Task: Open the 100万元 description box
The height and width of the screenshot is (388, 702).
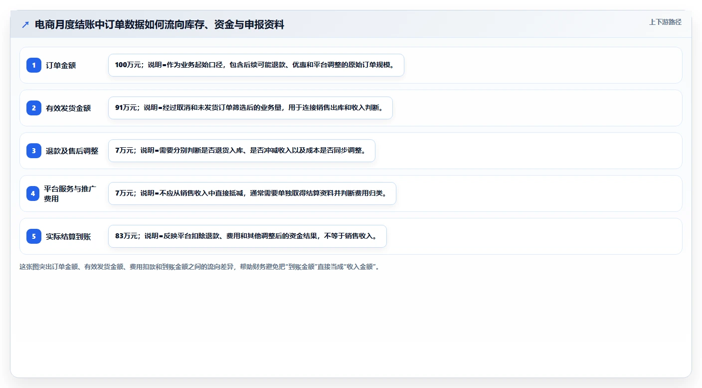Action: pos(256,65)
